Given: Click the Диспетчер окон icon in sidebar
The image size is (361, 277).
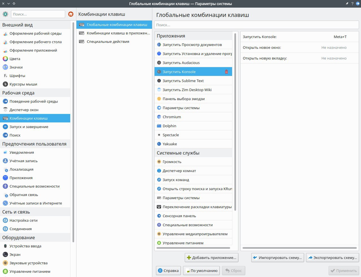Looking at the screenshot, I should pyautogui.click(x=5, y=110).
